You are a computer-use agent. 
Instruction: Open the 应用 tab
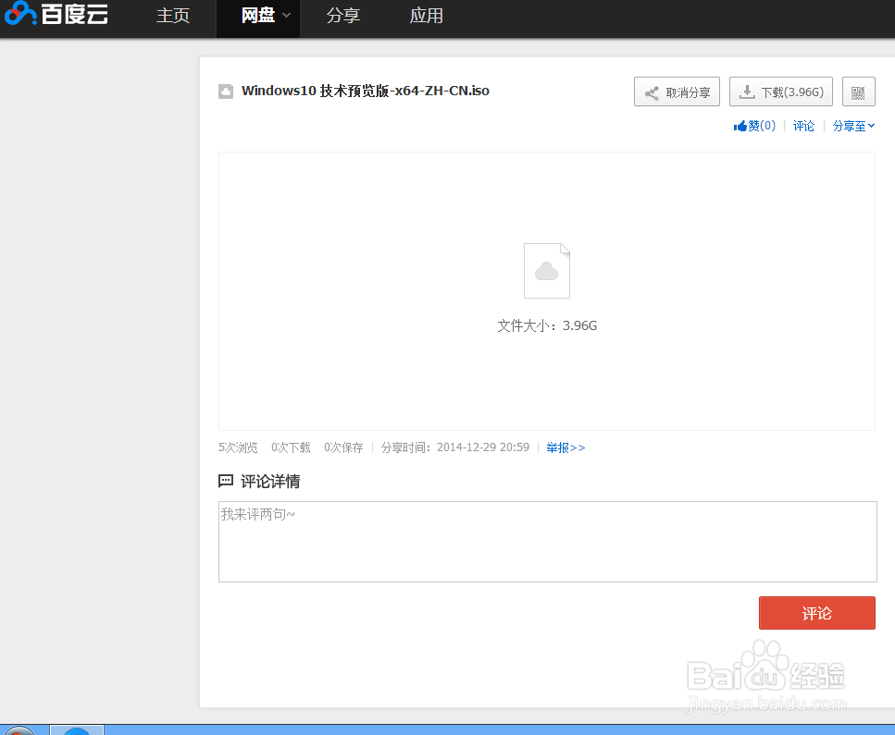[x=427, y=16]
